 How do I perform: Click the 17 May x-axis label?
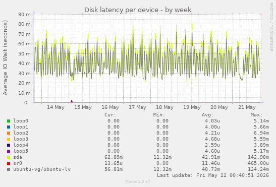point(137,107)
